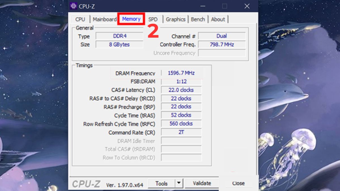Click the Command Rate (CR) label

click(x=132, y=132)
